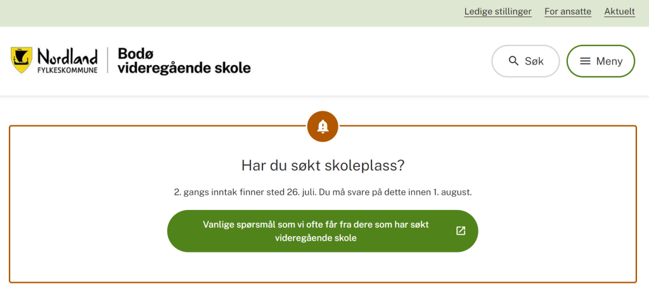Click the orange notification bell icon
This screenshot has width=649, height=298.
coord(323,127)
